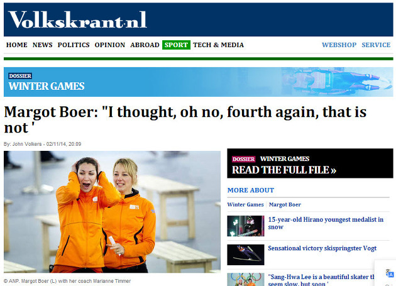Follow the Margot Boer tag link
Screen dimensions: 396x286
pos(285,204)
